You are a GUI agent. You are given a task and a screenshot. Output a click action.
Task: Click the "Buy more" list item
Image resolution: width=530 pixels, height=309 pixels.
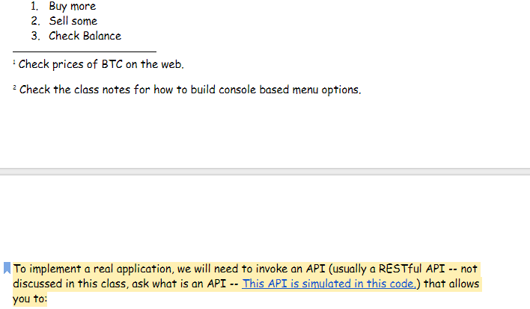point(72,6)
